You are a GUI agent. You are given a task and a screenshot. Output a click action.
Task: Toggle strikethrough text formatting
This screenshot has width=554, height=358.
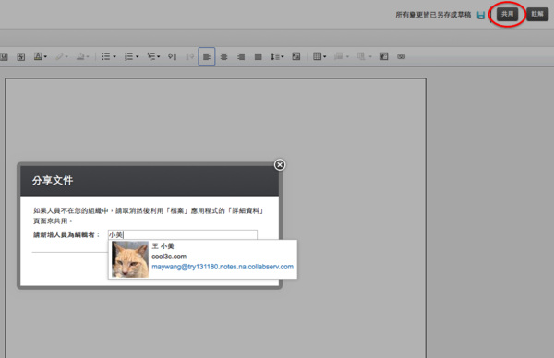coord(21,56)
